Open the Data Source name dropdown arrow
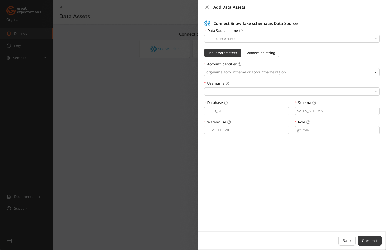This screenshot has height=250, width=386. click(376, 39)
